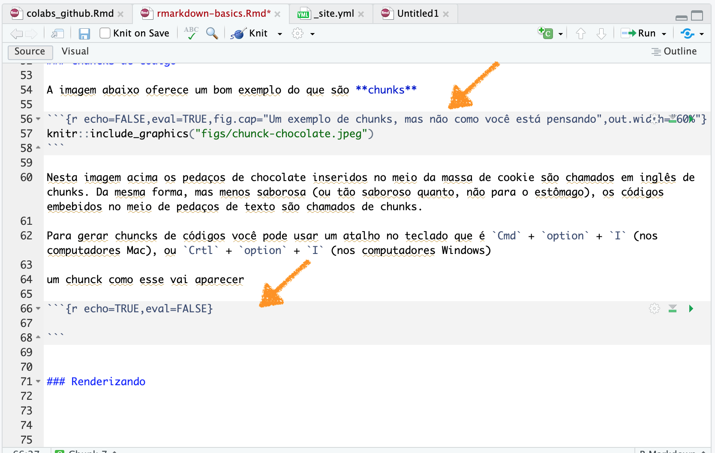
Task: Toggle Knit on Save checkbox
Action: pos(105,33)
